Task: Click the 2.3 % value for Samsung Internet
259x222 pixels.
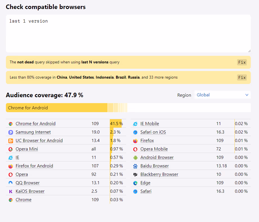Action: coord(115,132)
